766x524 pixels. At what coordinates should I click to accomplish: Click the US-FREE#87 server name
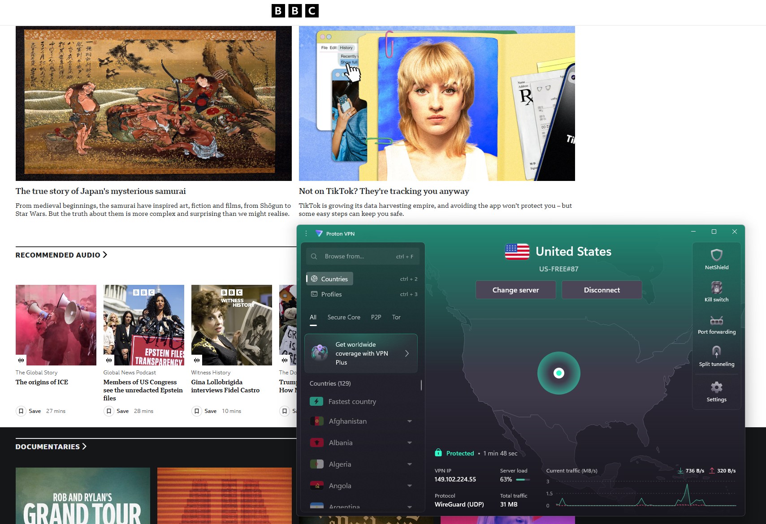pyautogui.click(x=558, y=269)
